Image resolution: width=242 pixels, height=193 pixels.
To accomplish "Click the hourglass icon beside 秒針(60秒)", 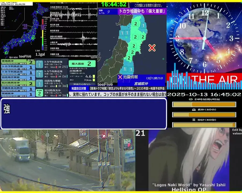I will pyautogui.click(x=194, y=120).
